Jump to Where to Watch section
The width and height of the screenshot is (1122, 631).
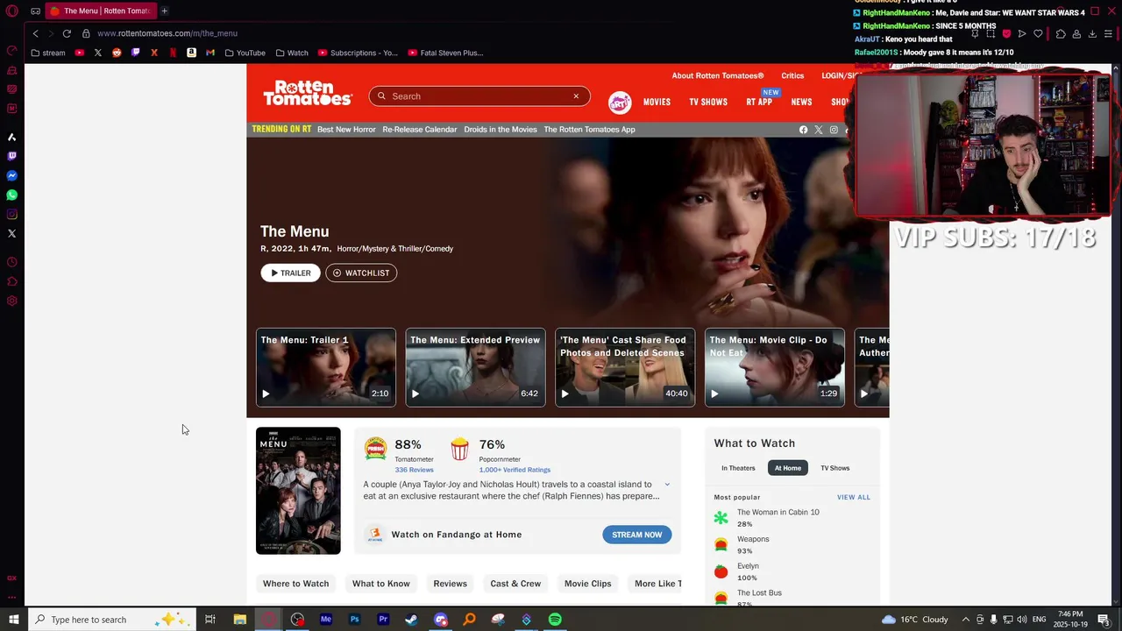pyautogui.click(x=296, y=584)
